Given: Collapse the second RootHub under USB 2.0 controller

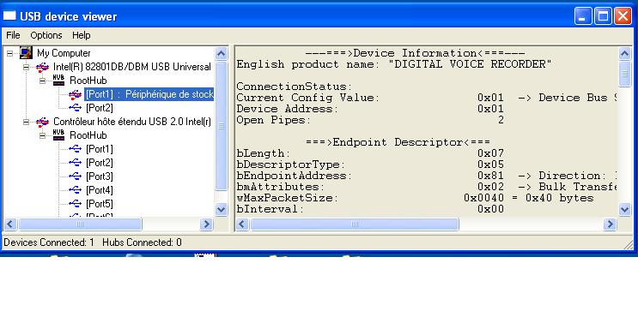Looking at the screenshot, I should 43,135.
